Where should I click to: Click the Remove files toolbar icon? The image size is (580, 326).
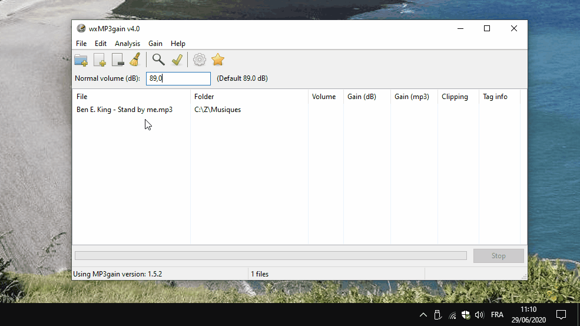(118, 60)
